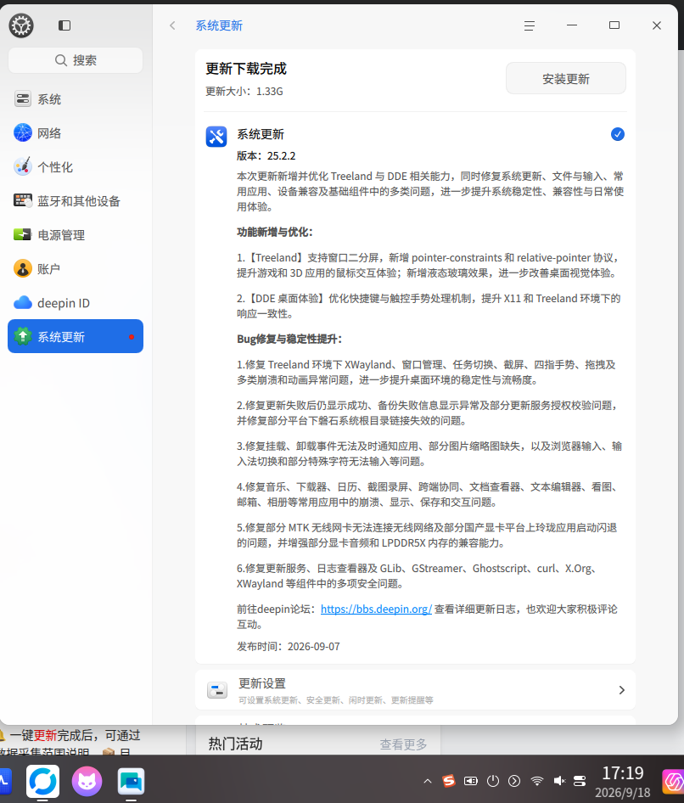
Task: Check the Wi-Fi tray icon
Action: click(x=537, y=780)
